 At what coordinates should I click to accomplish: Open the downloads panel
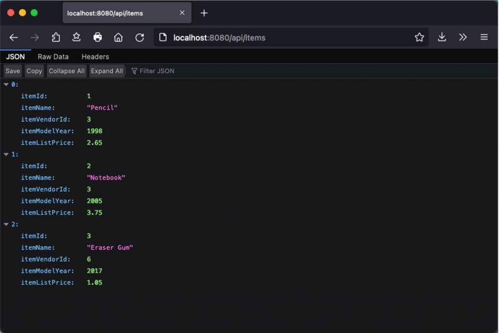coord(441,37)
